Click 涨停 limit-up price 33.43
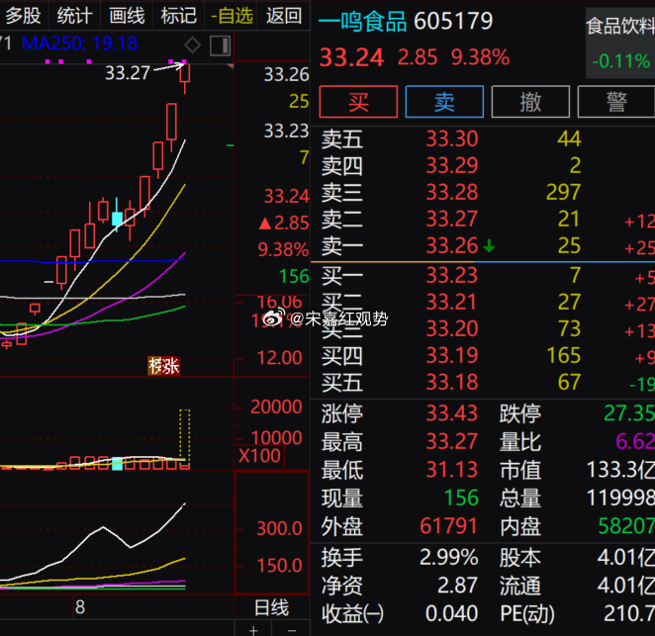Screen dimensions: 655x636 point(452,413)
